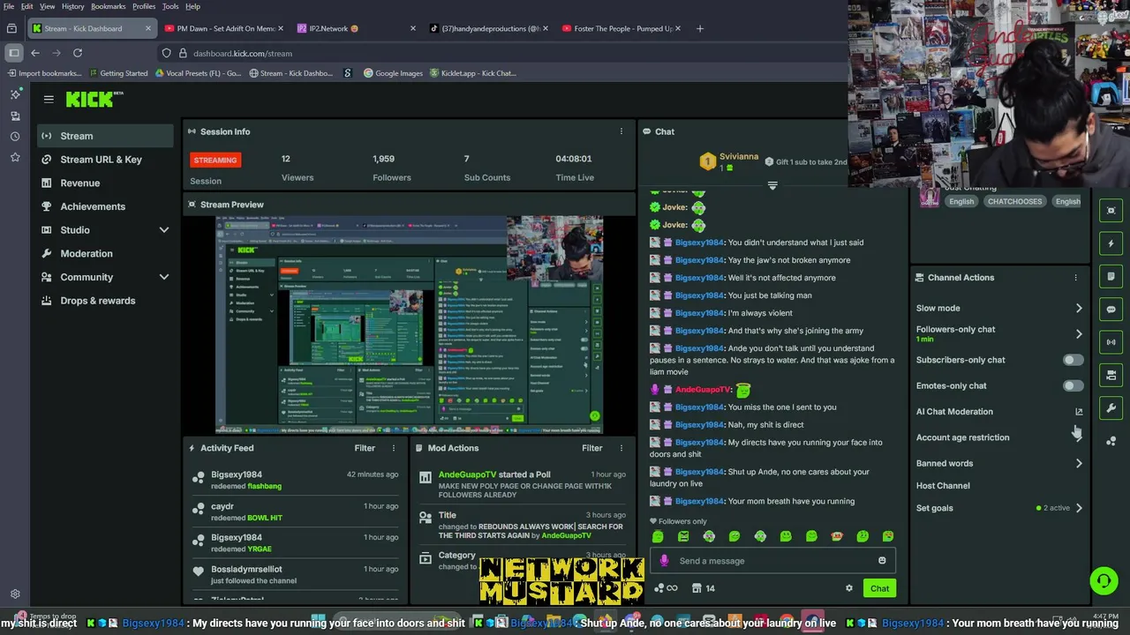The height and width of the screenshot is (635, 1130).
Task: Open AI Chat Moderation external link icon
Action: [x=1079, y=412]
